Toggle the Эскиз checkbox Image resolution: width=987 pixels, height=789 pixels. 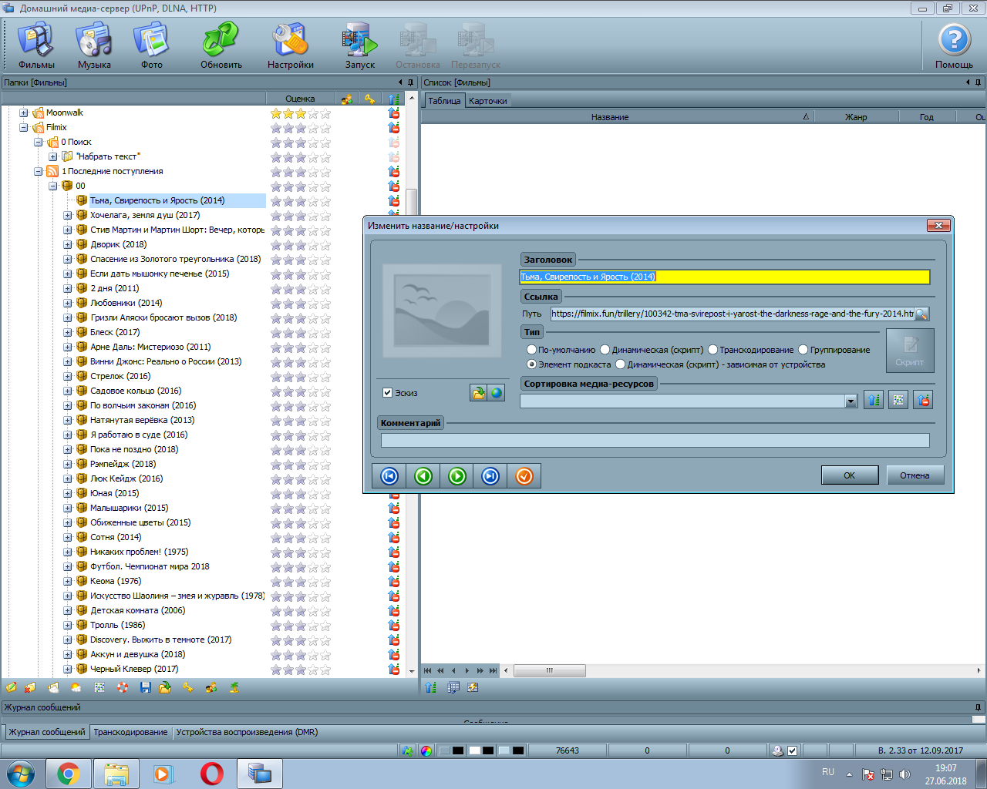tap(388, 393)
